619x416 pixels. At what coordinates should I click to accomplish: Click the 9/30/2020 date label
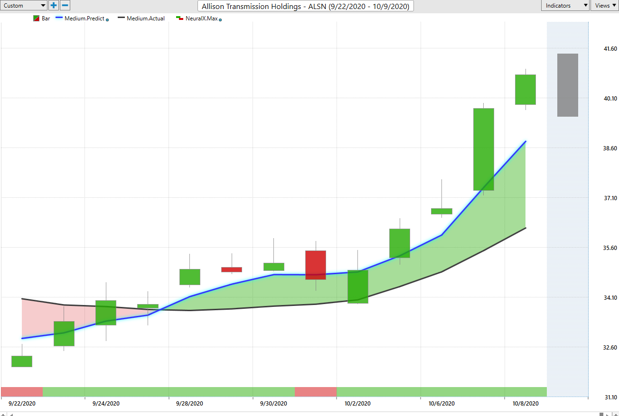click(x=274, y=404)
